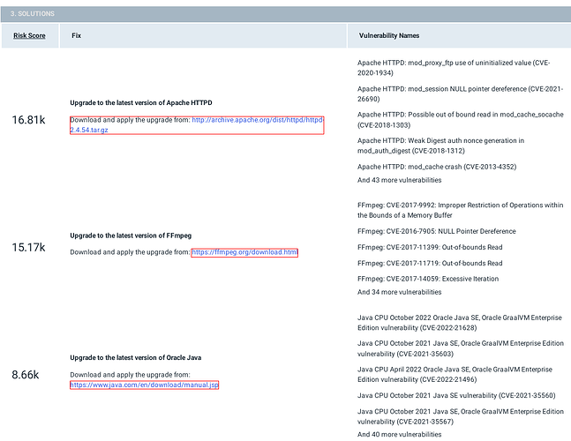Open the ffmpeg.org download.html link

point(244,252)
